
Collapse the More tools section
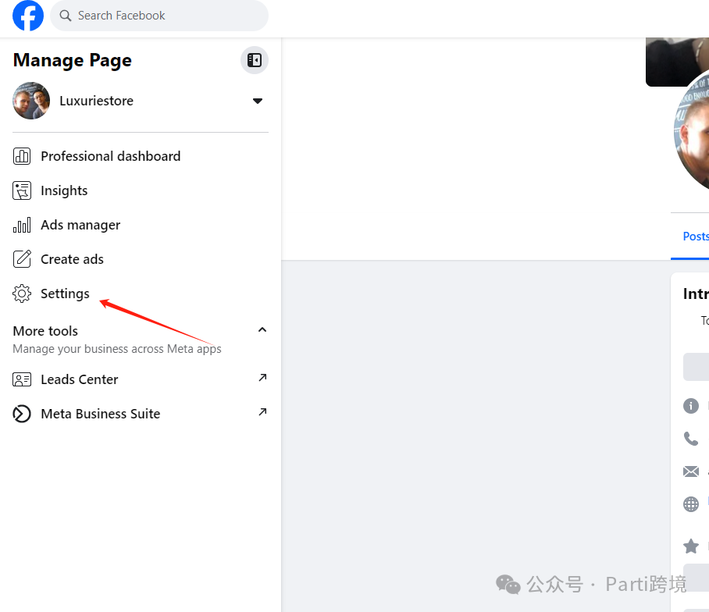pyautogui.click(x=262, y=330)
